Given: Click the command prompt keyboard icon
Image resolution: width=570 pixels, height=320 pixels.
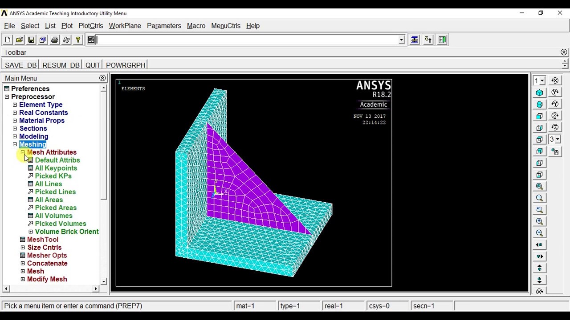Looking at the screenshot, I should [x=91, y=40].
